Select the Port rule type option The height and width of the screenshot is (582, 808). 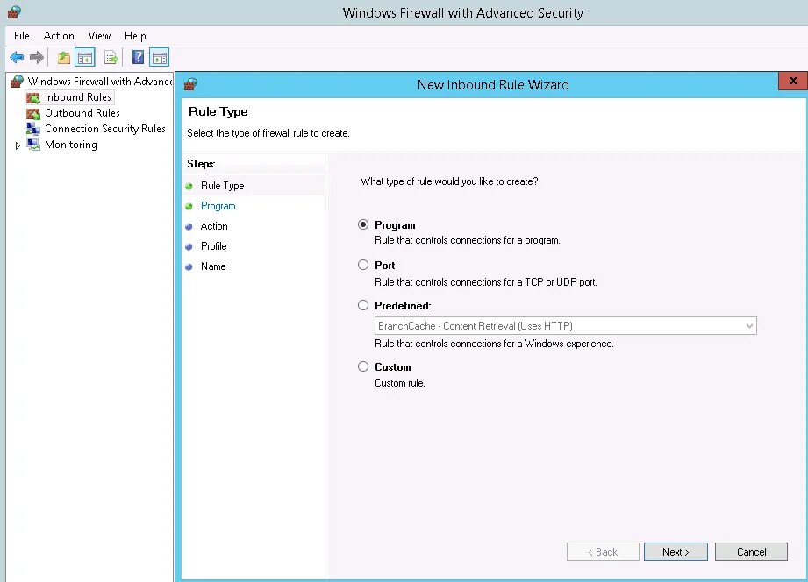tap(363, 265)
